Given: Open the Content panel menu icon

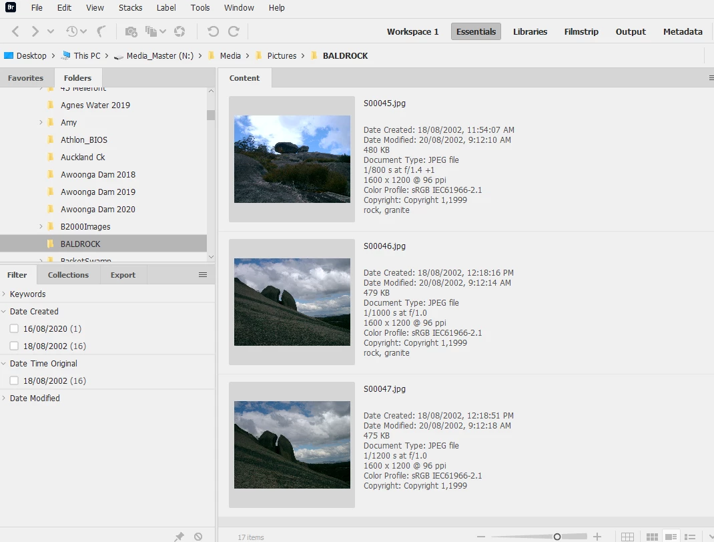Looking at the screenshot, I should [711, 78].
